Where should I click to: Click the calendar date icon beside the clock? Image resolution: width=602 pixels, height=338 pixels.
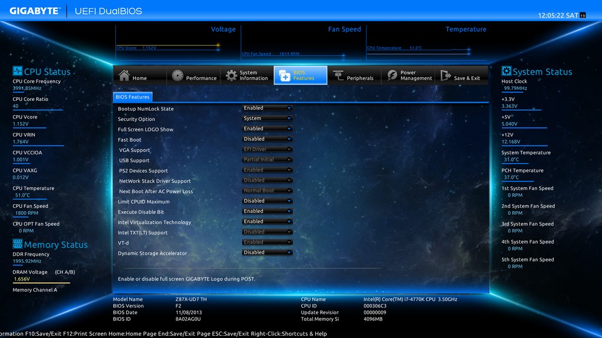pyautogui.click(x=583, y=15)
